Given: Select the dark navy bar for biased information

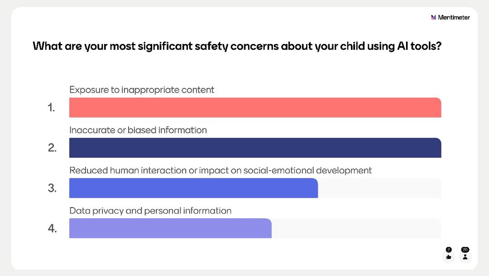Looking at the screenshot, I should tap(255, 148).
